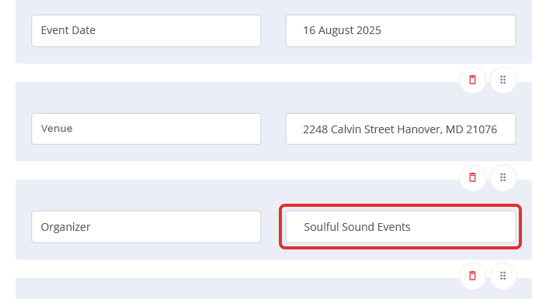The image size is (546, 299).
Task: Focus the 'Organizer' label input
Action: pyautogui.click(x=146, y=227)
